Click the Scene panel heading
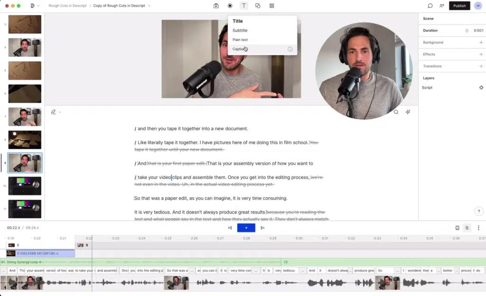The image size is (486, 296). [429, 18]
